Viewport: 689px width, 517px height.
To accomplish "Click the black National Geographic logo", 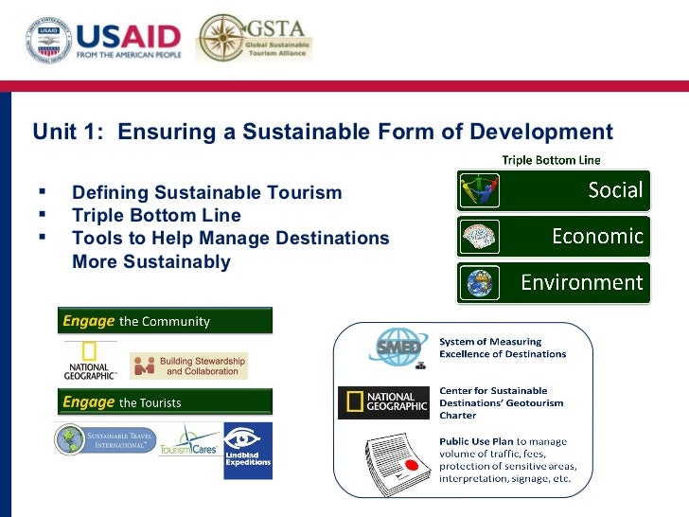I will pos(383,402).
